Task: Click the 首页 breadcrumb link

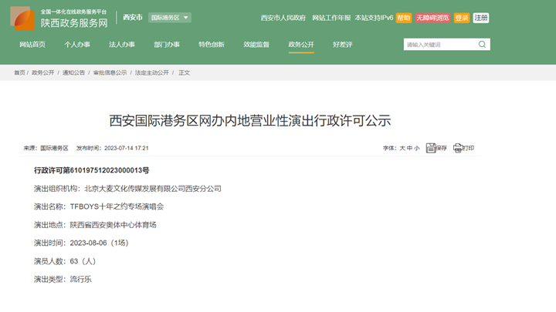Action: point(19,72)
